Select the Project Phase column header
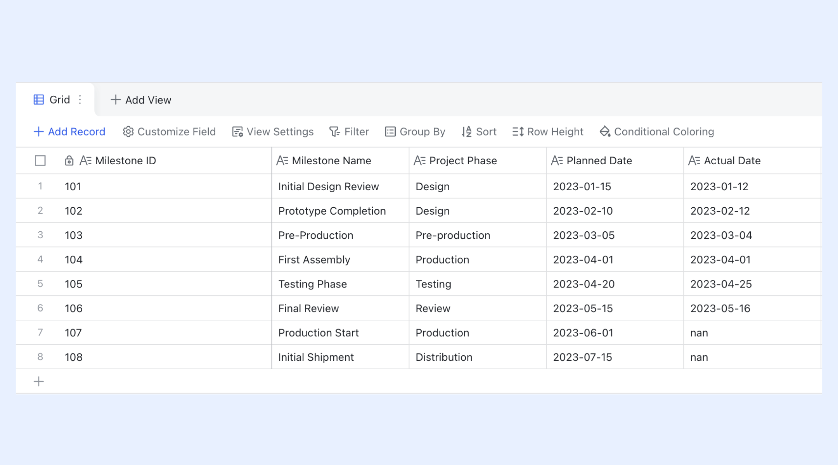 pyautogui.click(x=478, y=160)
